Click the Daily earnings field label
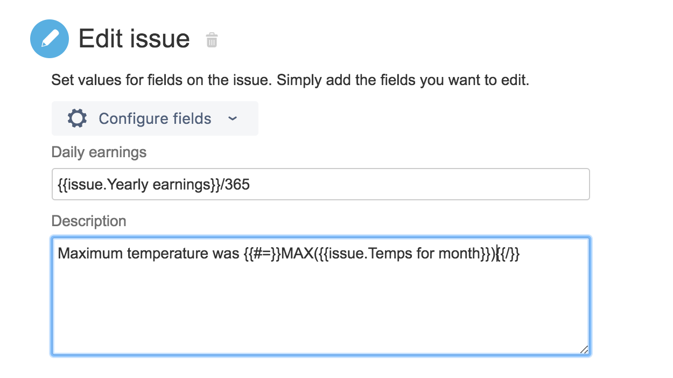Screen dimensions: 673x378 99,152
